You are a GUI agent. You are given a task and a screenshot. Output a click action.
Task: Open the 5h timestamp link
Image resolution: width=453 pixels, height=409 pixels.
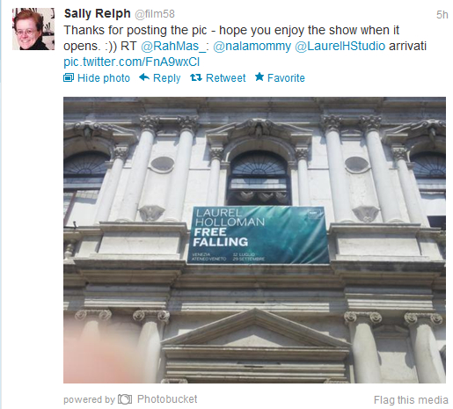442,15
